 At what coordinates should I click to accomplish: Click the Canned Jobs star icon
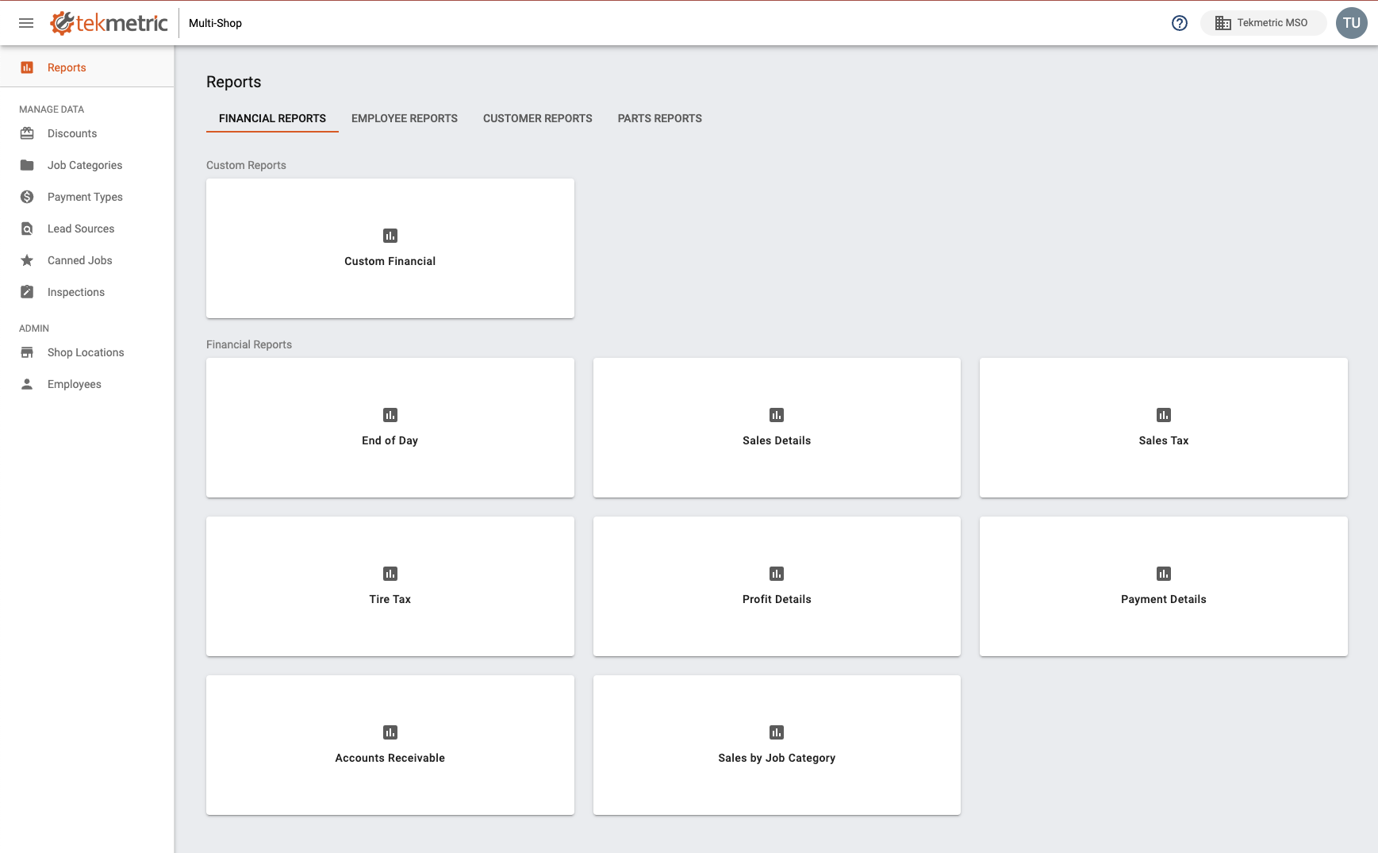click(x=26, y=260)
